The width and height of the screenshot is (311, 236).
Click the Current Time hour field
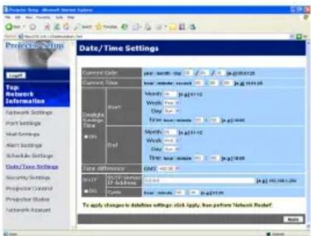click(198, 83)
